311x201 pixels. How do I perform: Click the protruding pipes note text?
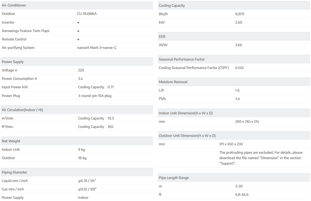(261, 158)
